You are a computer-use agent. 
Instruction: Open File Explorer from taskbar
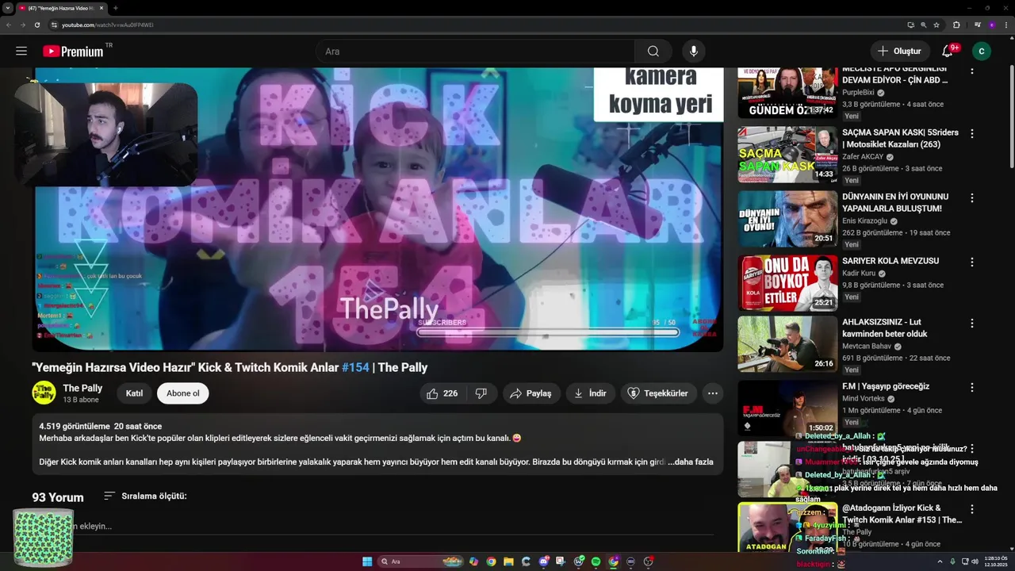point(508,561)
